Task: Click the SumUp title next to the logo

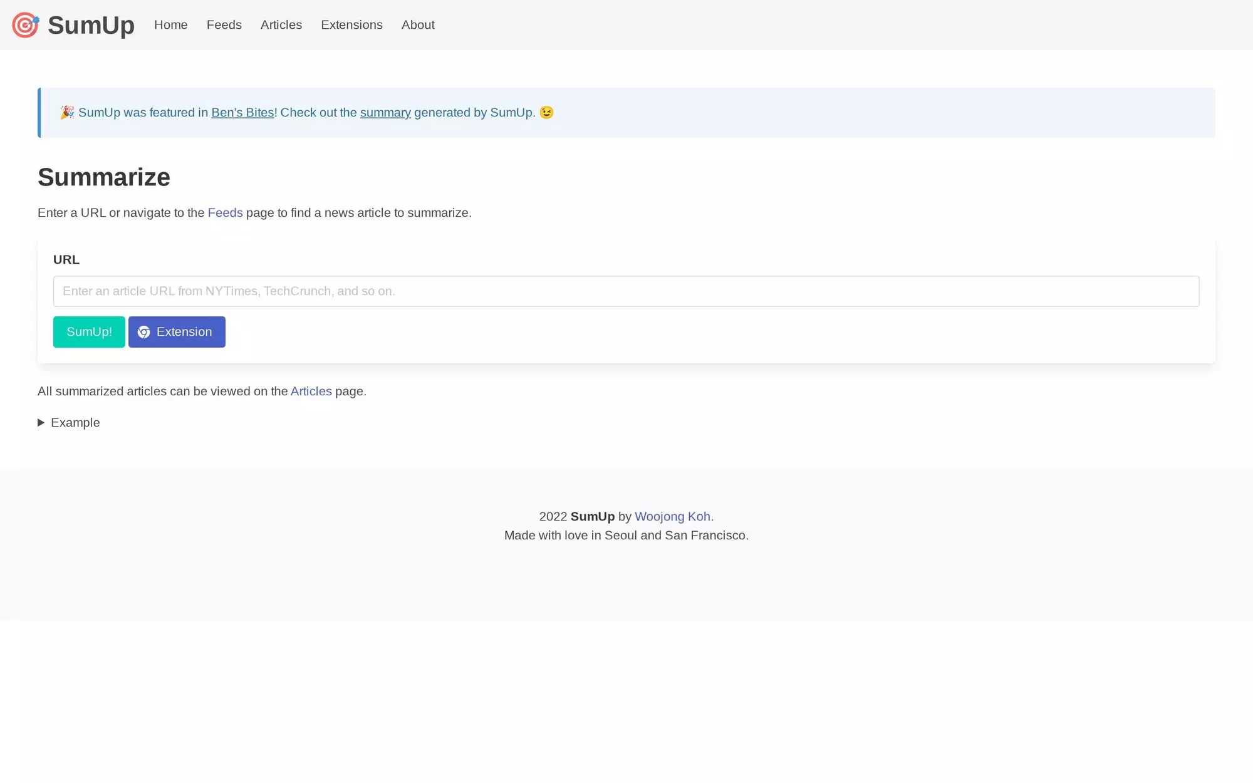Action: (90, 25)
